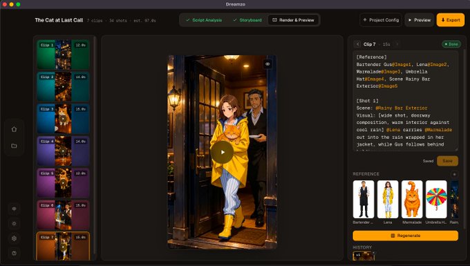470x266 pixels.
Task: Switch to the Storyboard step
Action: pos(247,20)
